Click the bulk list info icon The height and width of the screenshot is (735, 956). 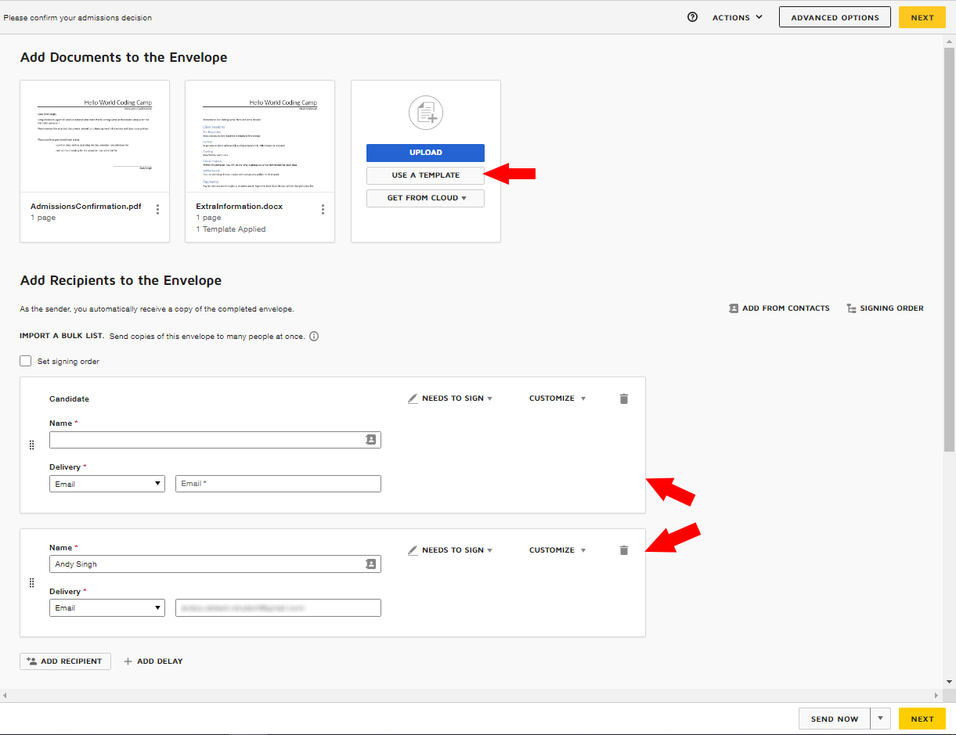tap(314, 337)
